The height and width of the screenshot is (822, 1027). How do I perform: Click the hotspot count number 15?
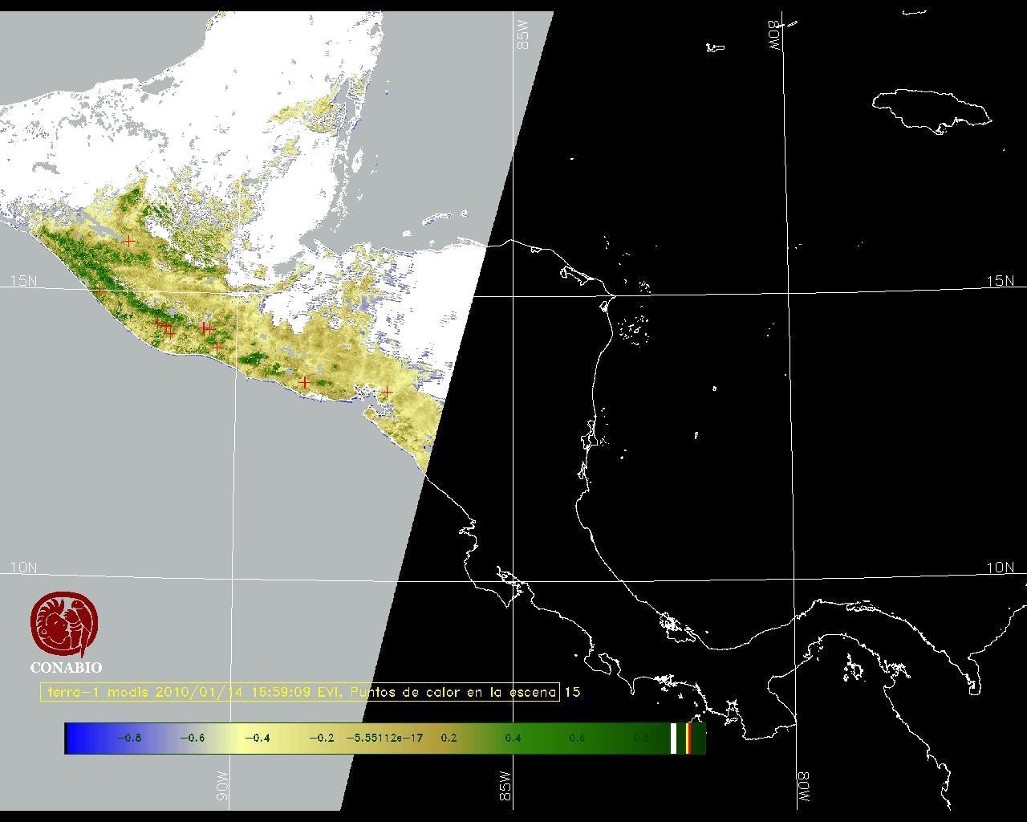pos(572,692)
